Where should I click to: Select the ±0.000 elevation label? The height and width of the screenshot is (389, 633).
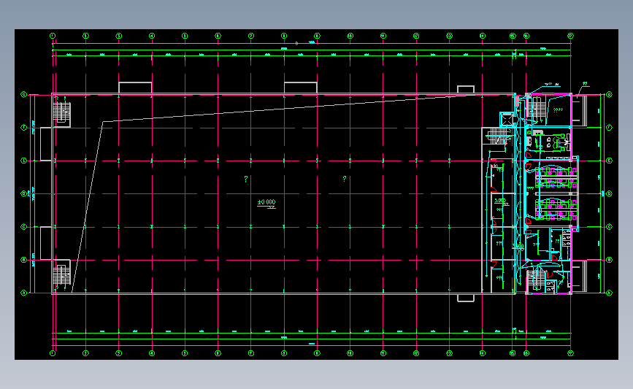pos(266,202)
